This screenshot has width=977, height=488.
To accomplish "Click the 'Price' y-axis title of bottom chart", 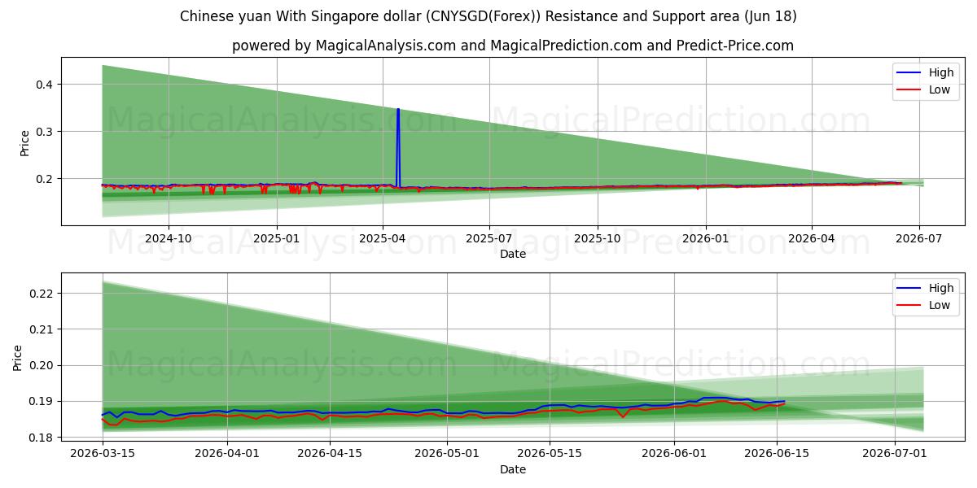I will pos(18,358).
